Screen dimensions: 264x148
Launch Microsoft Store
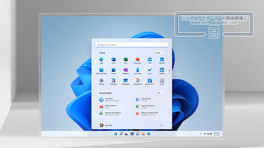101,71
